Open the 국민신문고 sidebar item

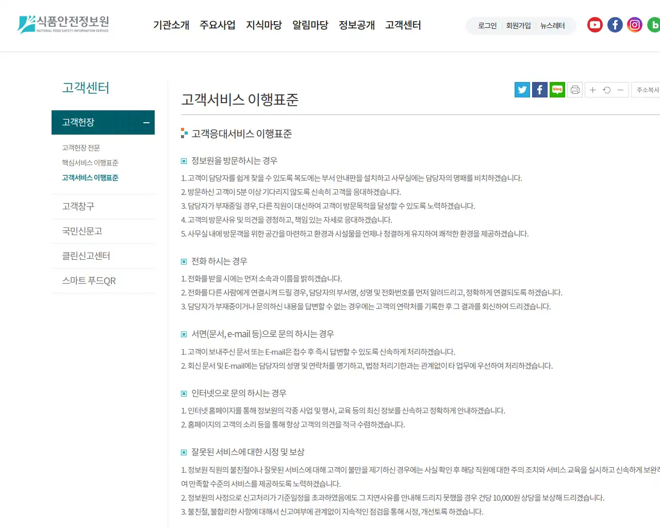pyautogui.click(x=103, y=231)
